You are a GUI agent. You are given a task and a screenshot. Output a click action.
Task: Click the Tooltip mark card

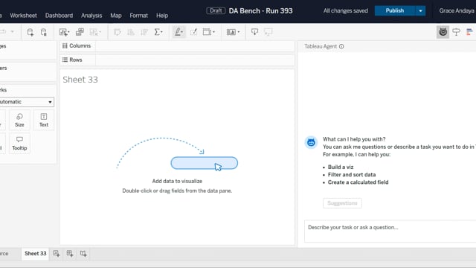pos(19,144)
